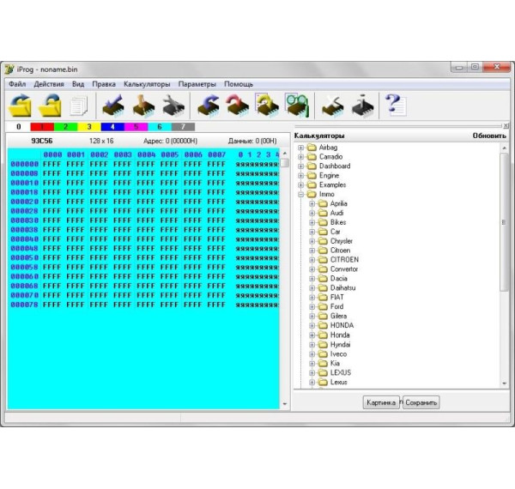Click the folder icon with padlock
This screenshot has width=515, height=489.
coord(51,105)
